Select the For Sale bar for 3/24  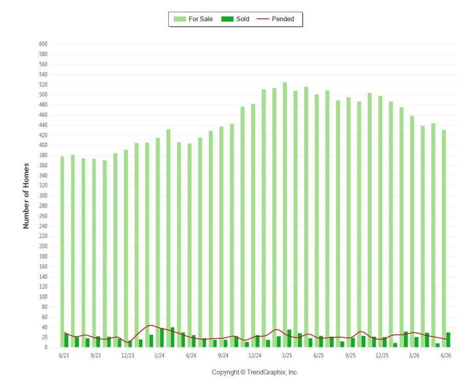[157, 243]
